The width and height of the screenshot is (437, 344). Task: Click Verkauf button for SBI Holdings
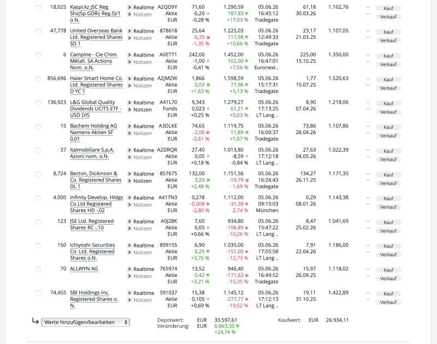[388, 302]
